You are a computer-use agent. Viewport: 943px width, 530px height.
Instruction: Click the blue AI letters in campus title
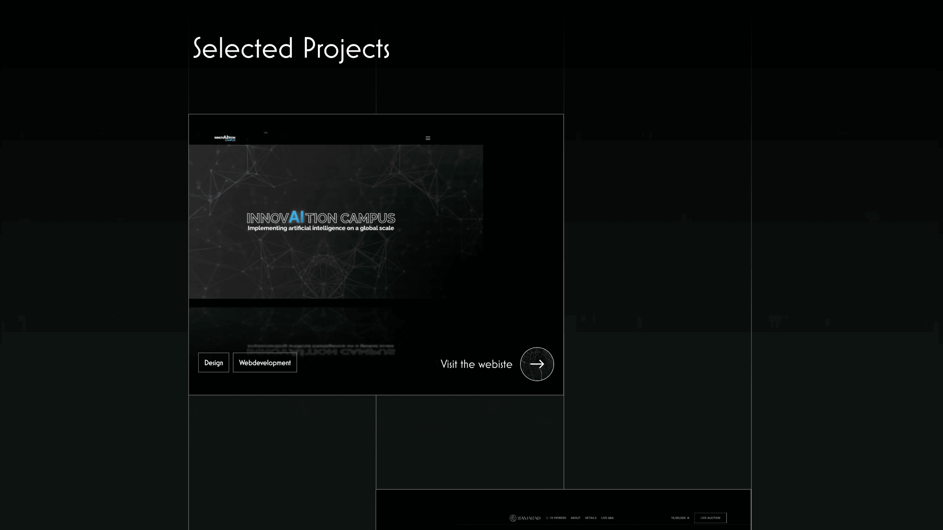point(296,217)
